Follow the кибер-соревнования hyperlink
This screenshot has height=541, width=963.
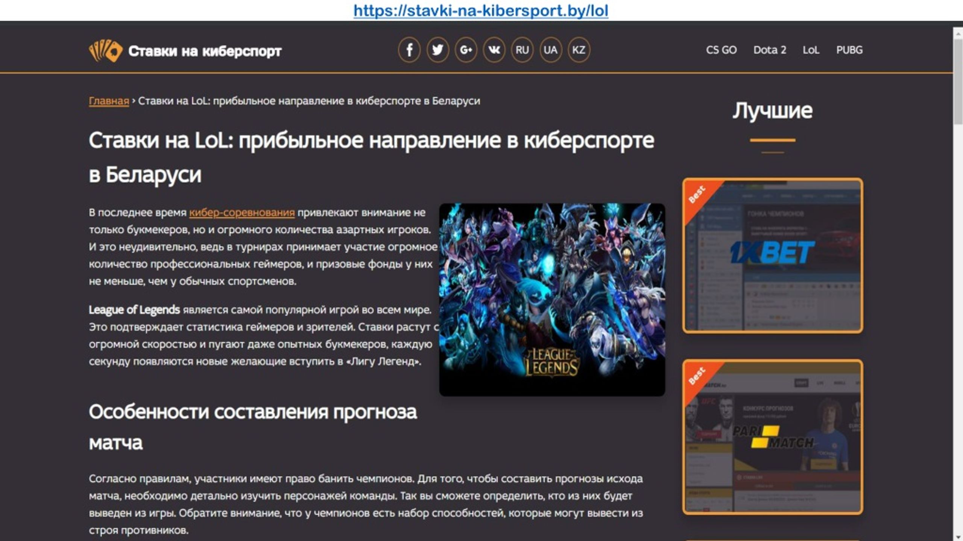(242, 213)
